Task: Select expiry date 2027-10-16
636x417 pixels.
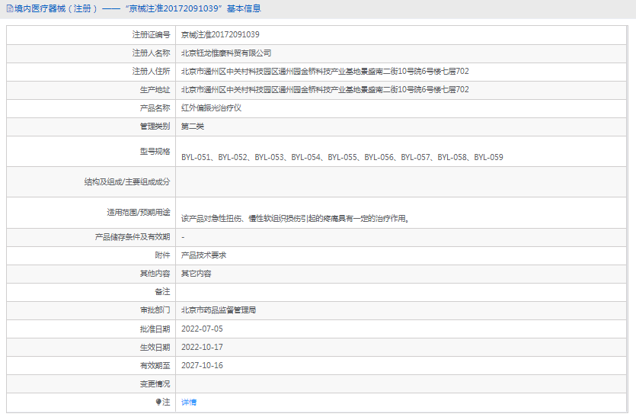Action: point(202,365)
